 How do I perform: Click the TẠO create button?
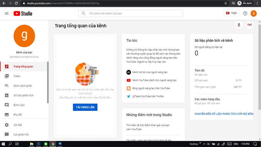pos(231,13)
